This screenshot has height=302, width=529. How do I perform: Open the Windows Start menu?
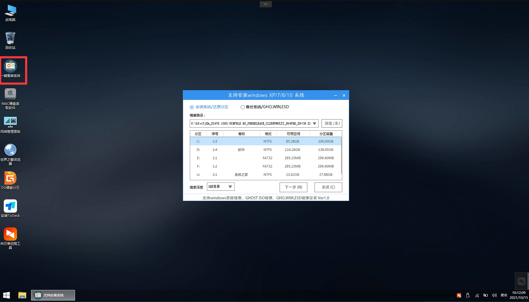pyautogui.click(x=6, y=295)
